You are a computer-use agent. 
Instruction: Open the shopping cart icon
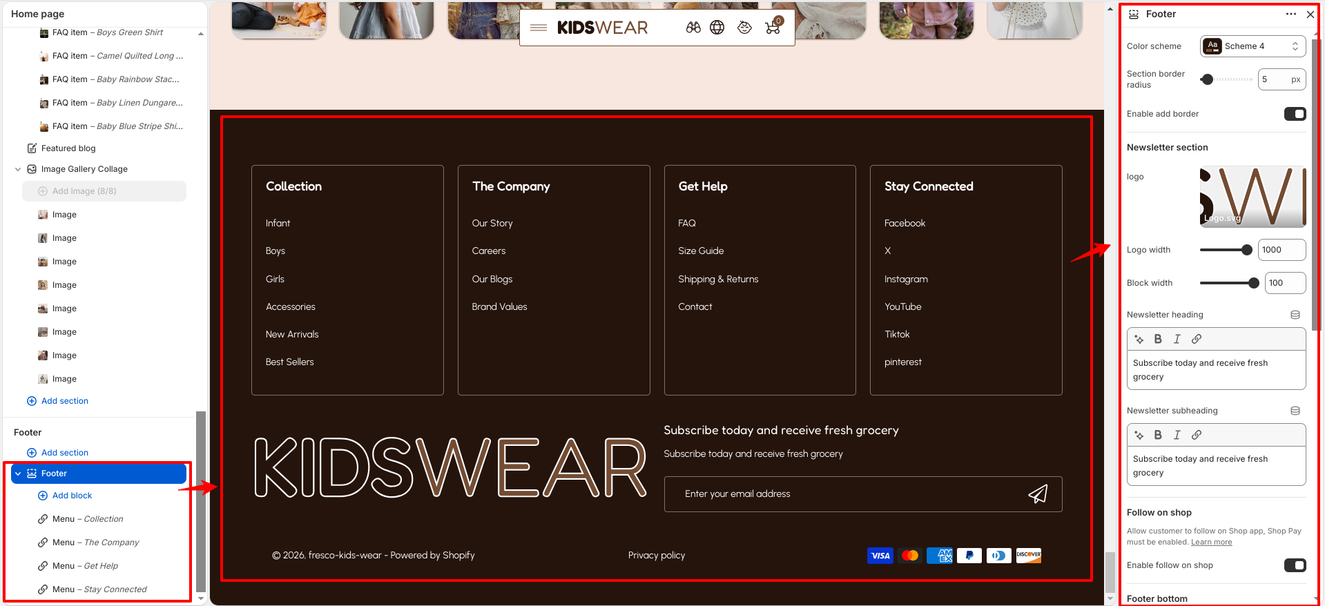773,26
